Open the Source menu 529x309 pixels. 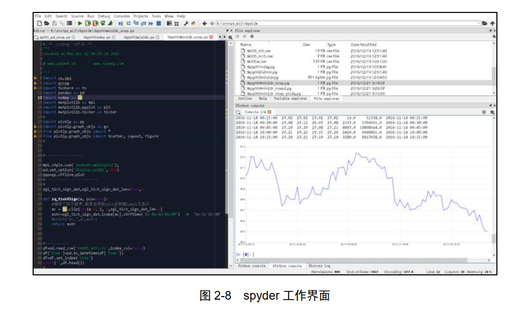coord(77,16)
